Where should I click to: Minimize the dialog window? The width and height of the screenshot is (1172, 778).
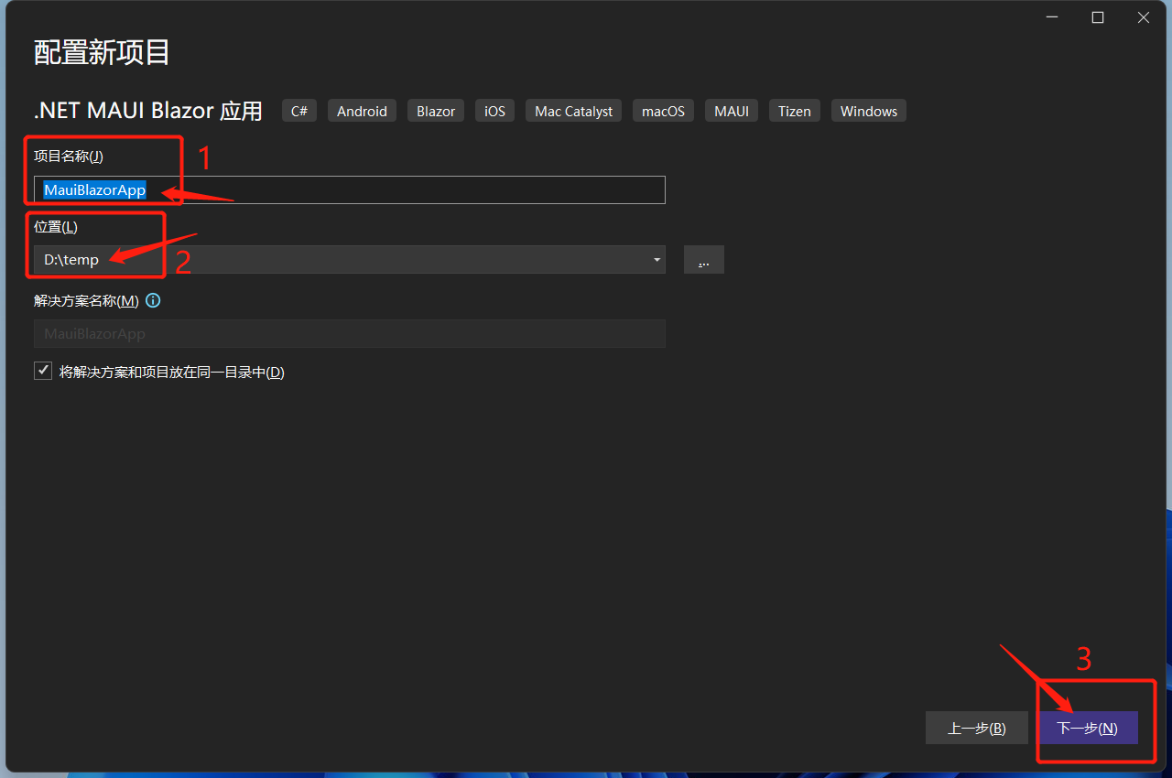pyautogui.click(x=1052, y=17)
